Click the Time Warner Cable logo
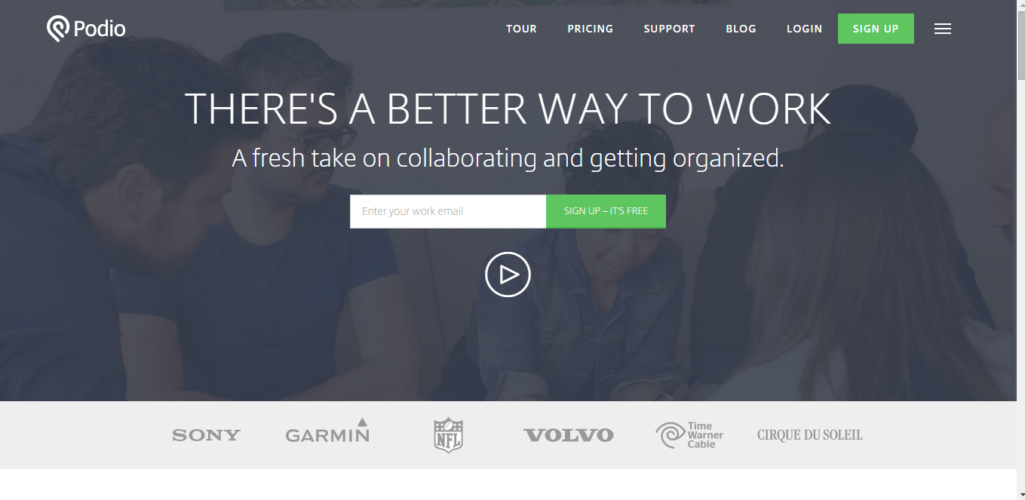This screenshot has height=500, width=1025. [x=689, y=435]
